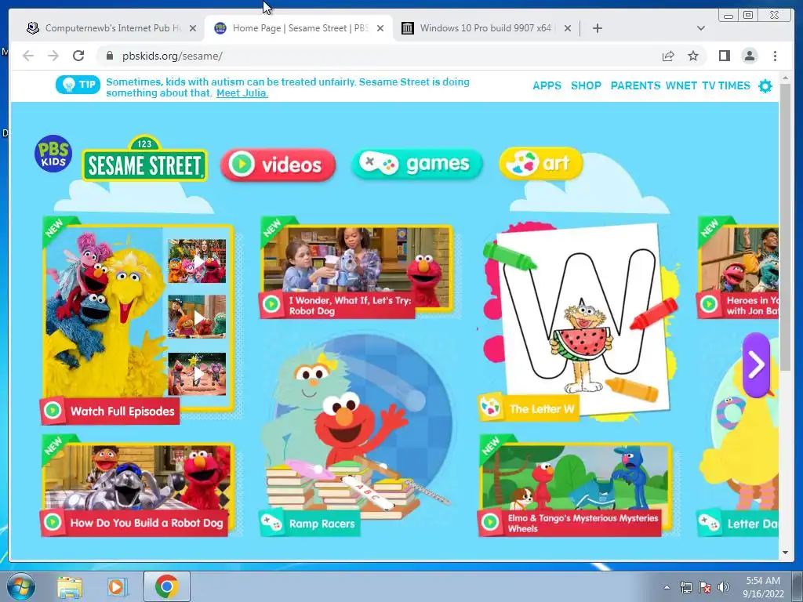Viewport: 803px width, 602px height.
Task: Open the APPS link
Action: click(x=547, y=85)
